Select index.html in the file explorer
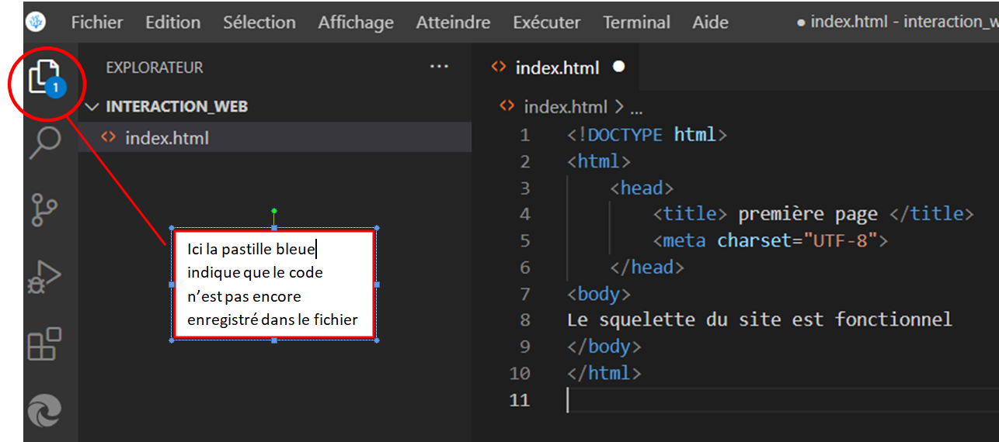Viewport: 999px width, 442px height. [x=166, y=139]
